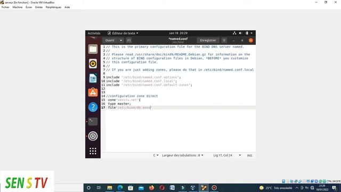The height and width of the screenshot is (192, 341).
Task: Click the battery icon in Ubuntu top bar
Action: tap(247, 33)
